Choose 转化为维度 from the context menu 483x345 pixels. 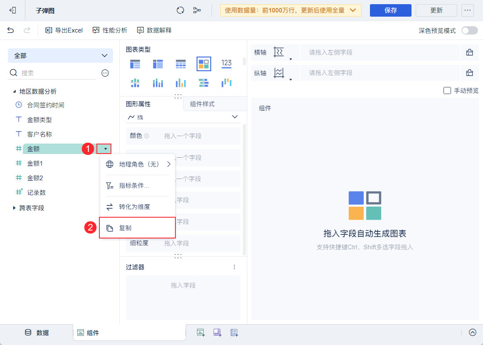coord(138,206)
